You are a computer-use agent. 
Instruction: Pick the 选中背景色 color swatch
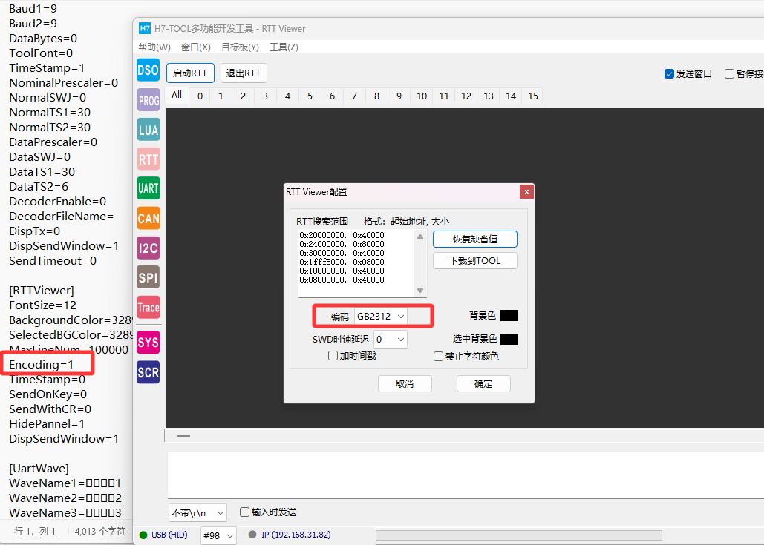coord(509,339)
